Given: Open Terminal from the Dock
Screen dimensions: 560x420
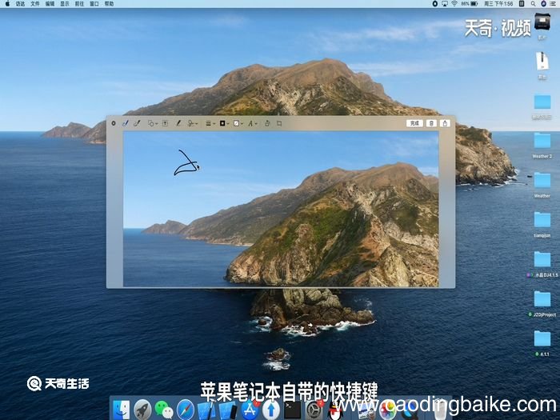Looking at the screenshot, I should coord(293,410).
